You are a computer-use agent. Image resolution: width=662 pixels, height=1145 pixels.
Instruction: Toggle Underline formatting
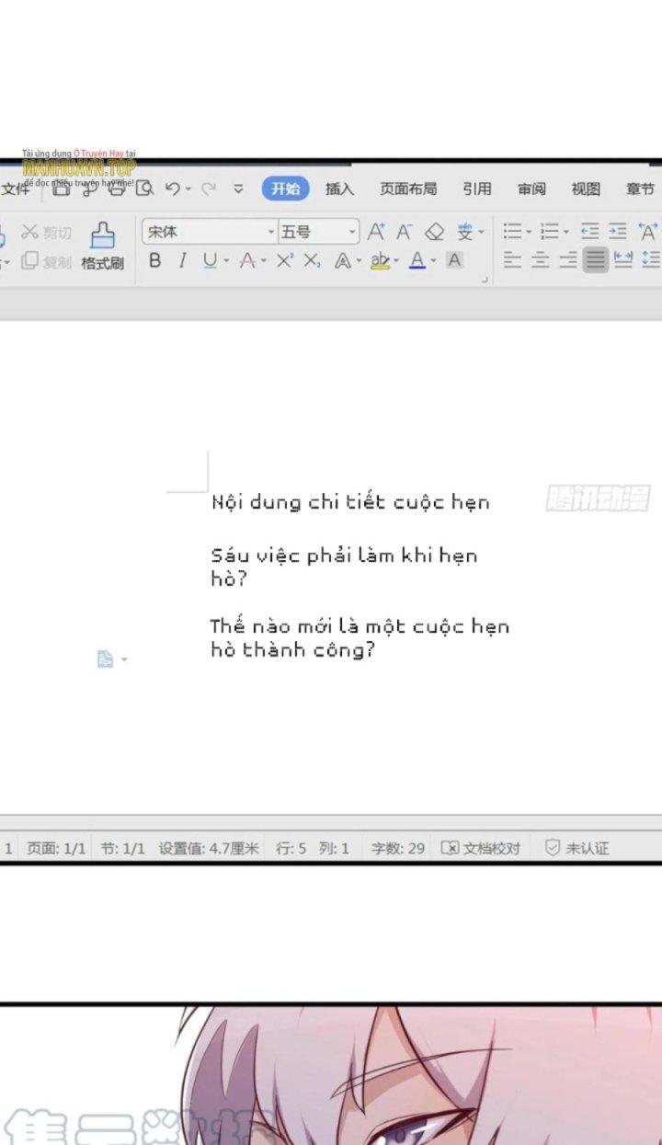(x=210, y=261)
